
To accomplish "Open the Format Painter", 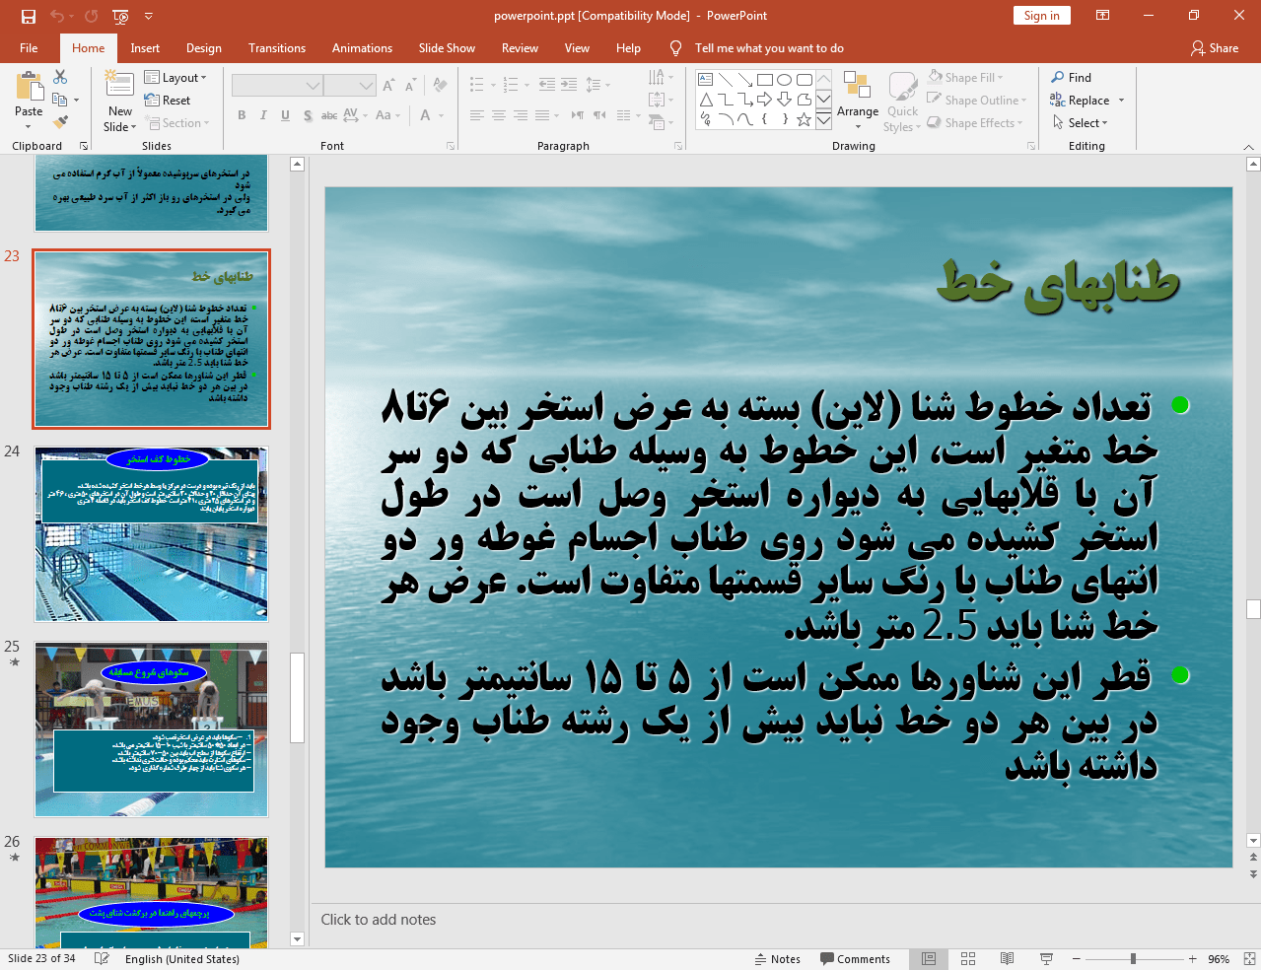I will (x=57, y=120).
